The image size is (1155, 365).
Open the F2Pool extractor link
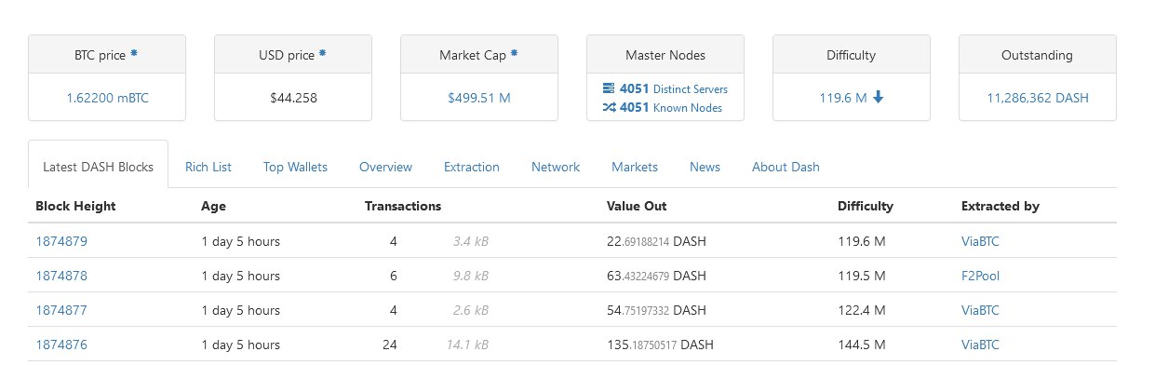980,276
